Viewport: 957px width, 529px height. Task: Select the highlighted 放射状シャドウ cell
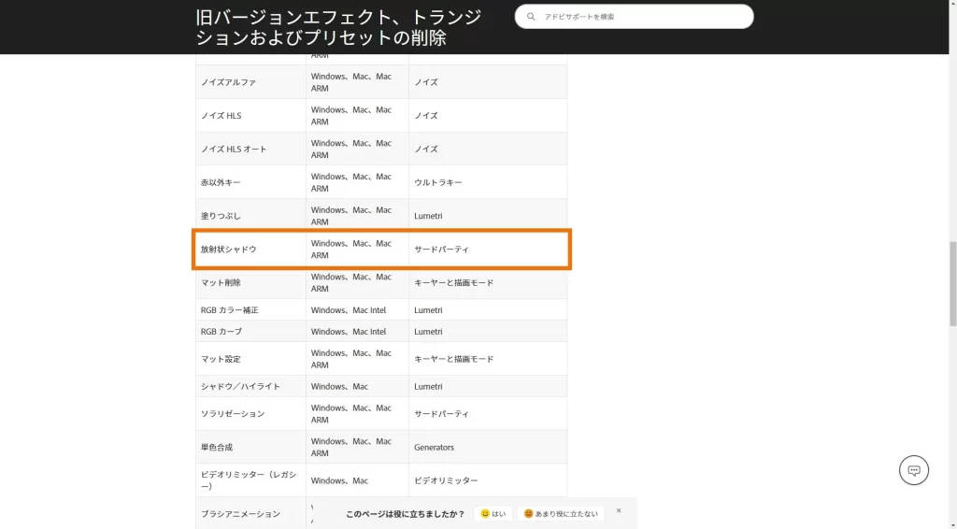coord(229,250)
